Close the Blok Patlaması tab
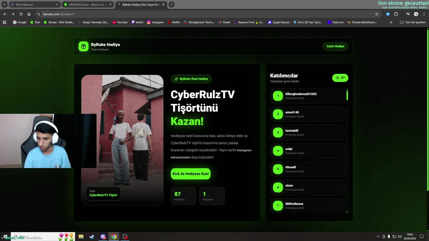This screenshot has width=429, height=241. [x=57, y=5]
